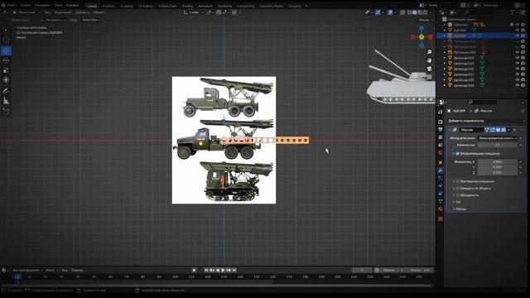Select the Scale tool
This screenshot has height=298, width=530.
point(6,70)
